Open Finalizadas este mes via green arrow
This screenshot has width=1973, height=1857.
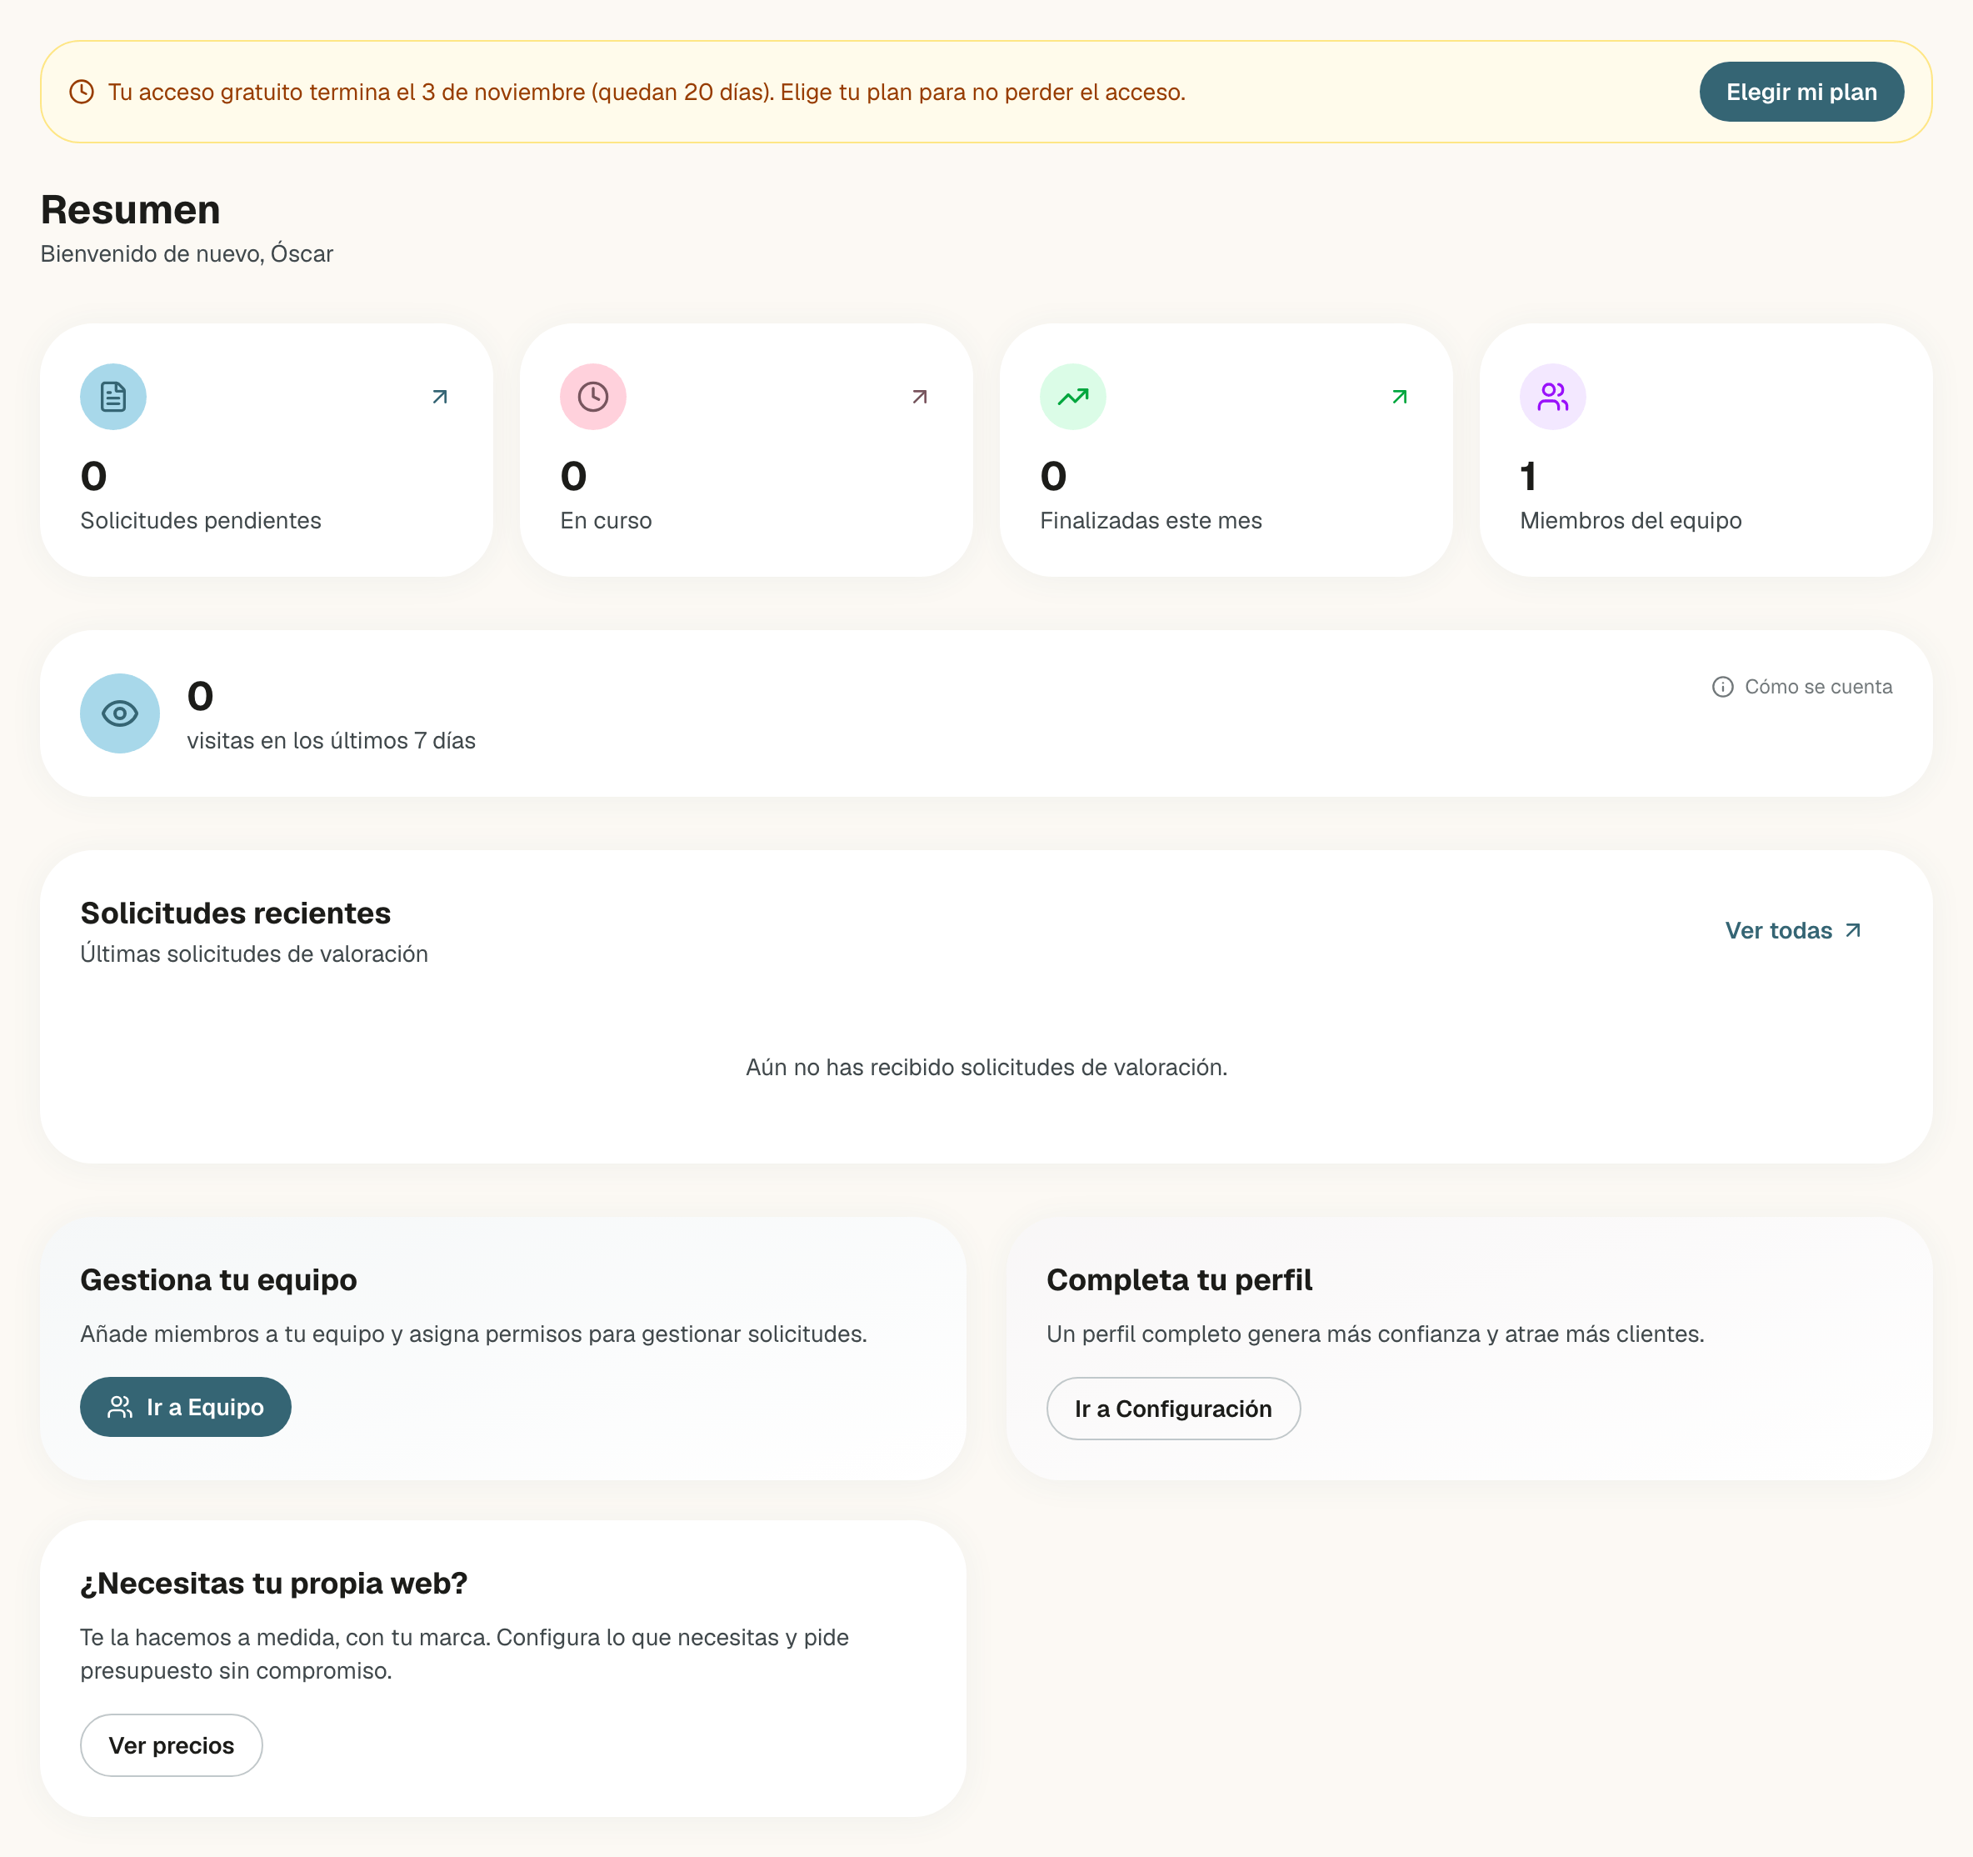[1400, 398]
